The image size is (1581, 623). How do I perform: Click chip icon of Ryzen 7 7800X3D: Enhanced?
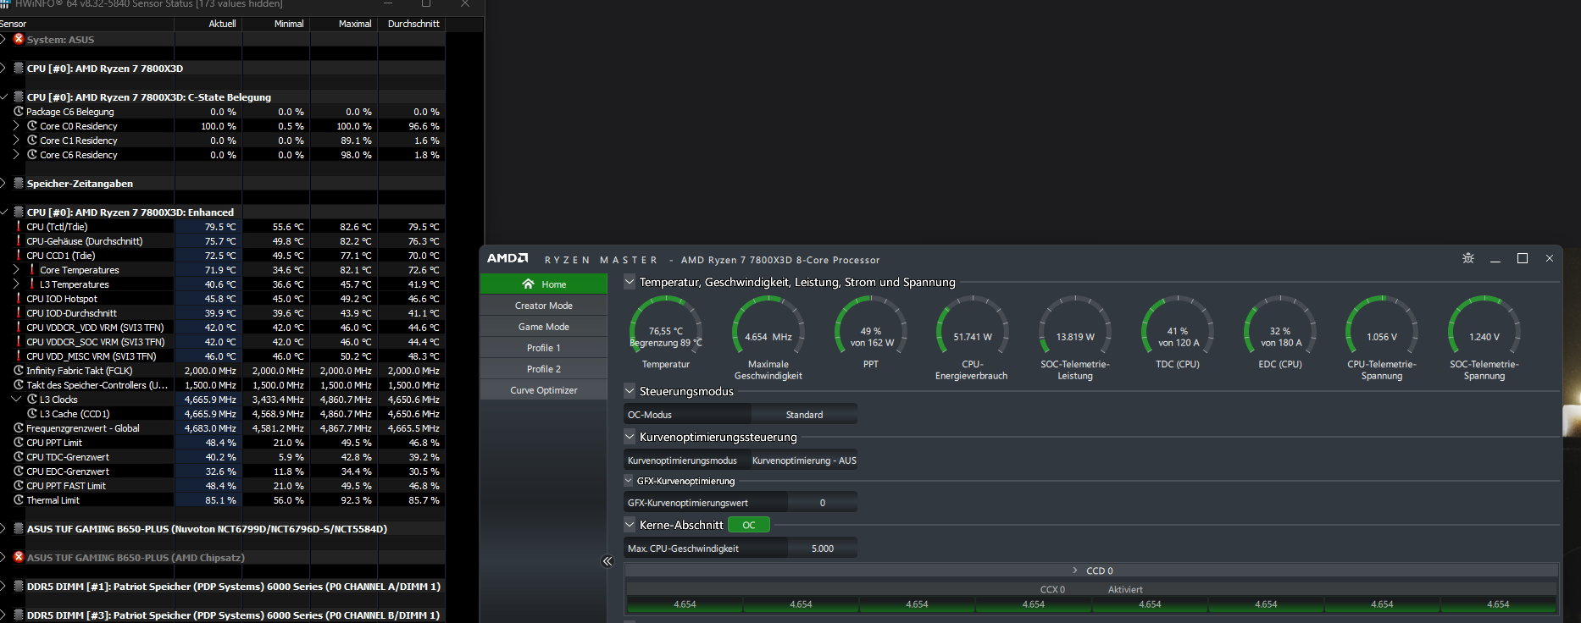19,212
